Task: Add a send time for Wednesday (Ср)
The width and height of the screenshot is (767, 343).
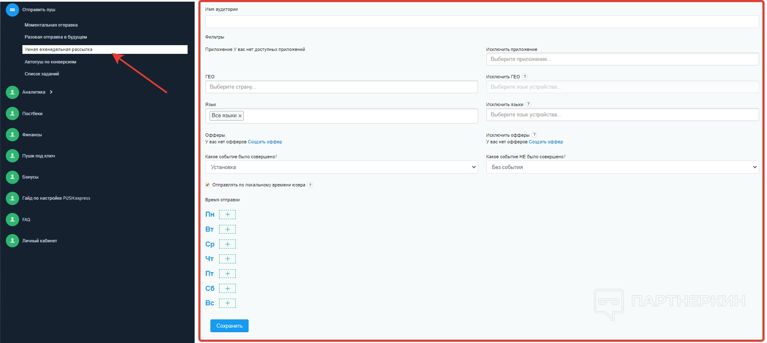Action: click(x=227, y=244)
